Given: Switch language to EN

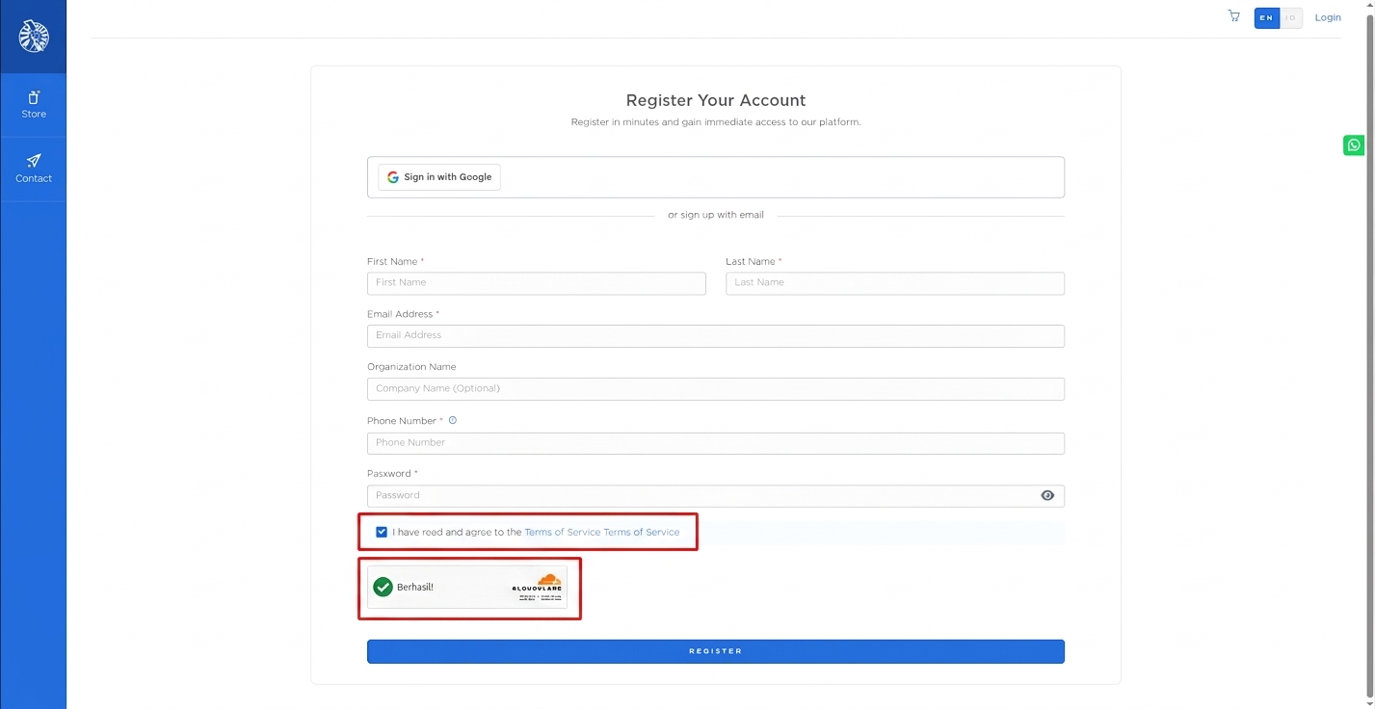Looking at the screenshot, I should (x=1266, y=17).
